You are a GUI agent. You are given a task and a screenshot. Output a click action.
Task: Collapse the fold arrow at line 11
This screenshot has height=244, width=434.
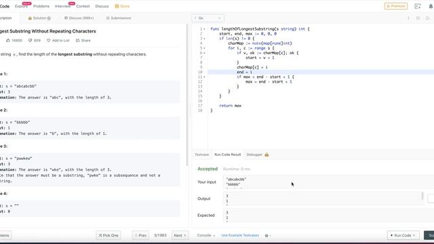click(204, 77)
